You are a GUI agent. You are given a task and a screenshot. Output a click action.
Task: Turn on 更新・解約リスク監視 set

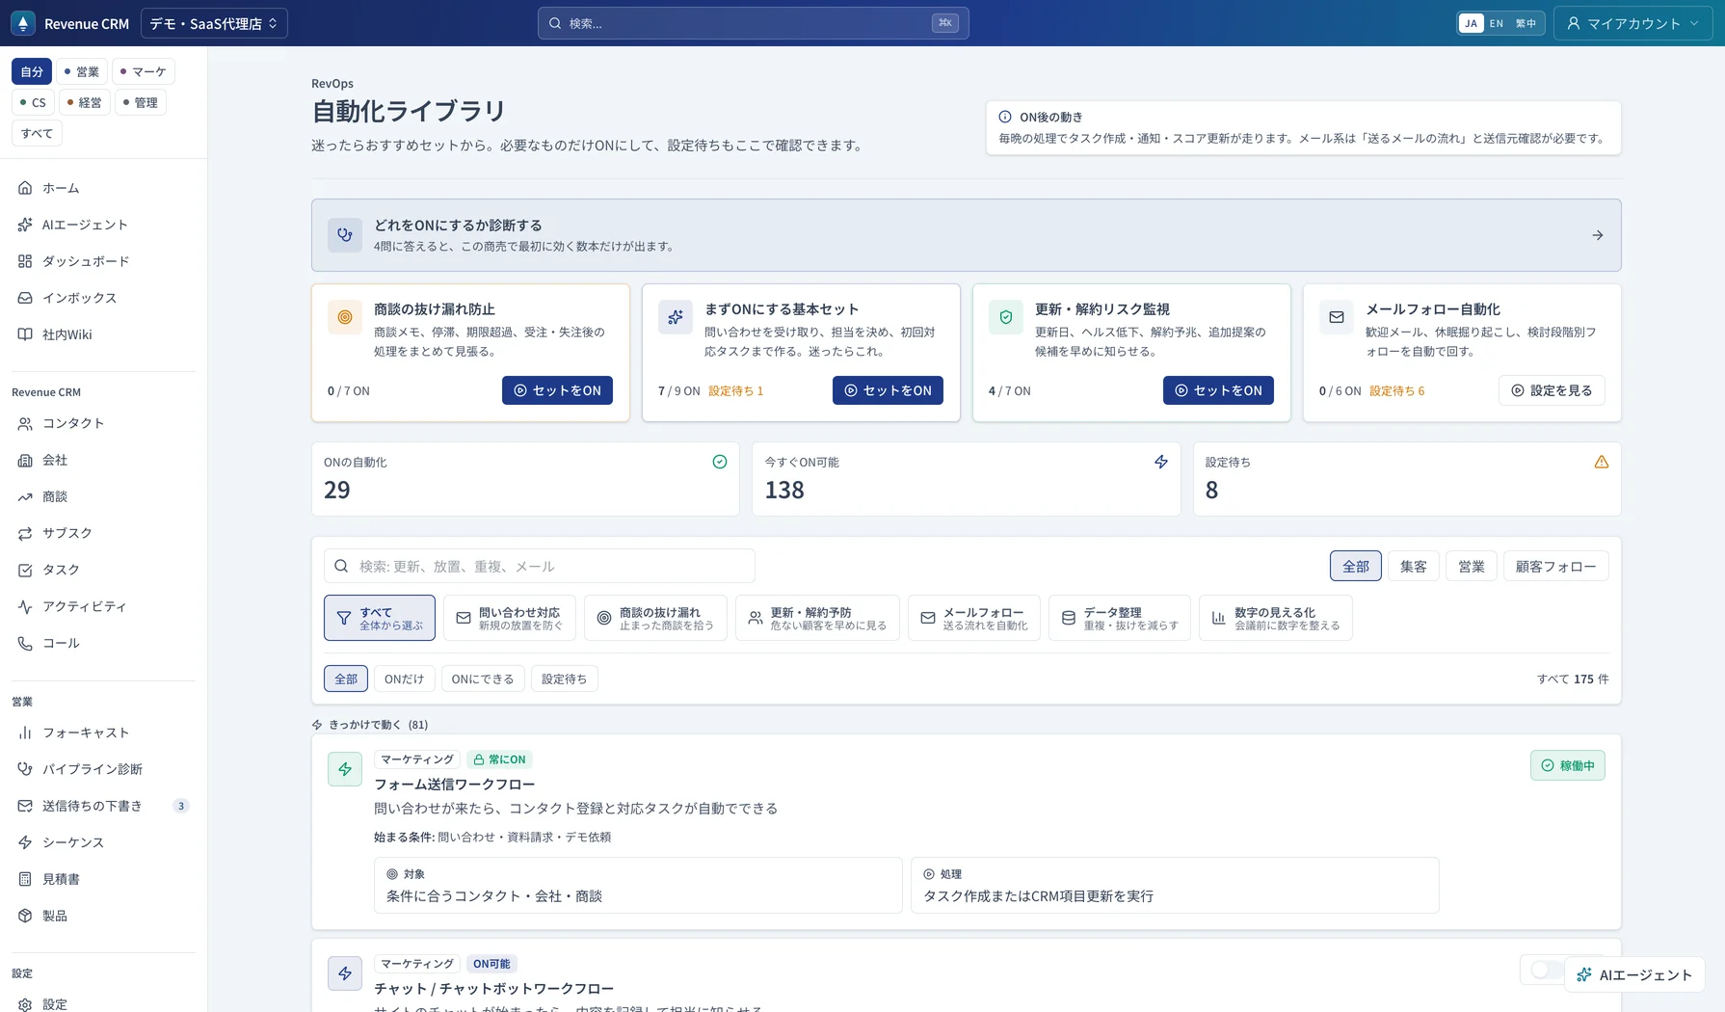(x=1218, y=390)
